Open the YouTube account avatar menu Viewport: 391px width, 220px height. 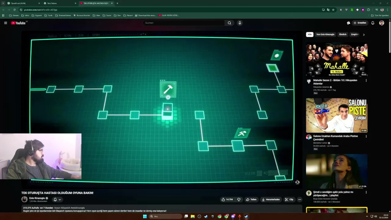(x=382, y=23)
